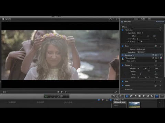Open the Photos browser camera icon
Viewport: 165px width, 123px height.
click(131, 96)
